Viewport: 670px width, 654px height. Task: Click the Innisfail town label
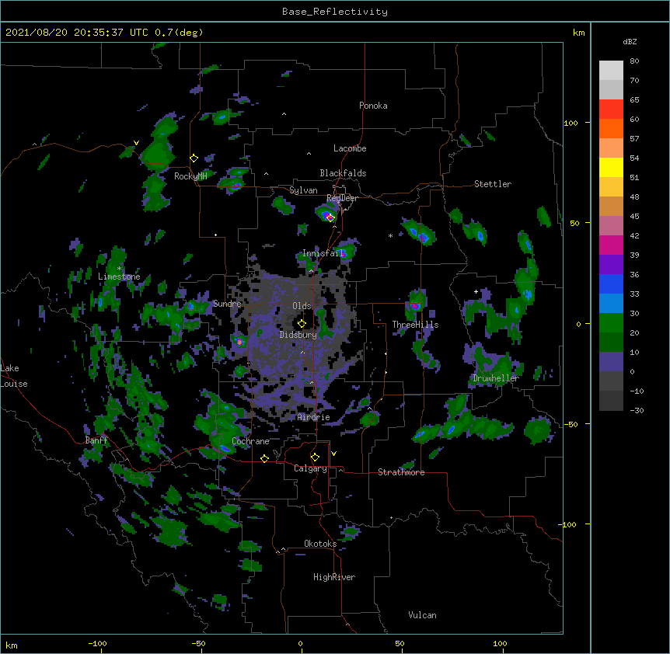pos(323,253)
